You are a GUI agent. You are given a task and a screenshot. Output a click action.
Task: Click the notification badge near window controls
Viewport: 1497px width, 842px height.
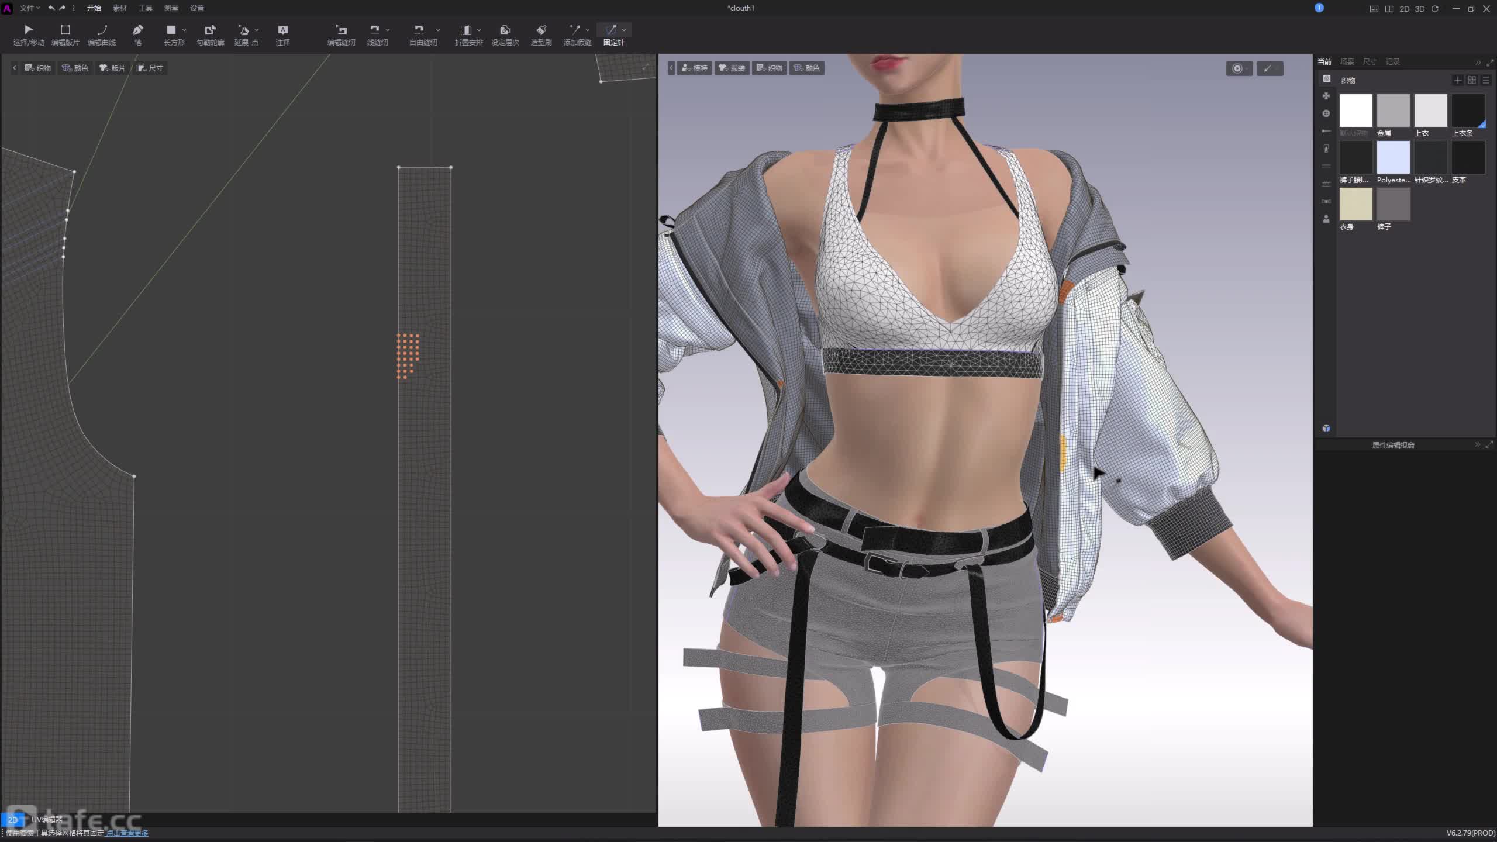1319,8
